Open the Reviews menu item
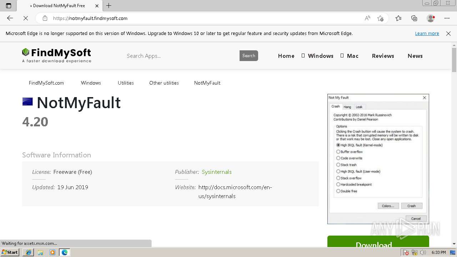This screenshot has width=457, height=257. click(x=383, y=56)
